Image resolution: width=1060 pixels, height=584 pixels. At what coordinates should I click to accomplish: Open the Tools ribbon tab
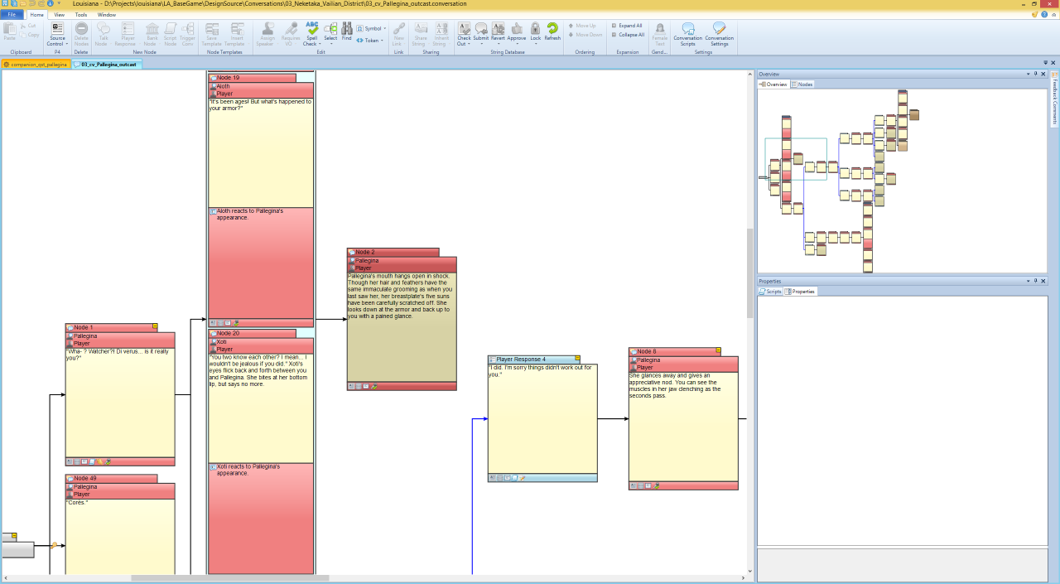(x=81, y=15)
